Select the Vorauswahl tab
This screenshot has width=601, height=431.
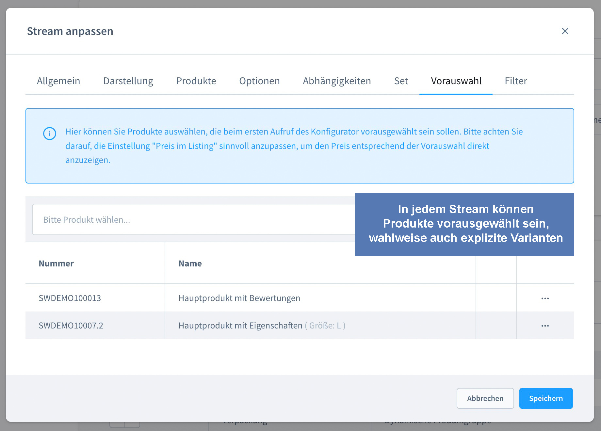pos(456,81)
